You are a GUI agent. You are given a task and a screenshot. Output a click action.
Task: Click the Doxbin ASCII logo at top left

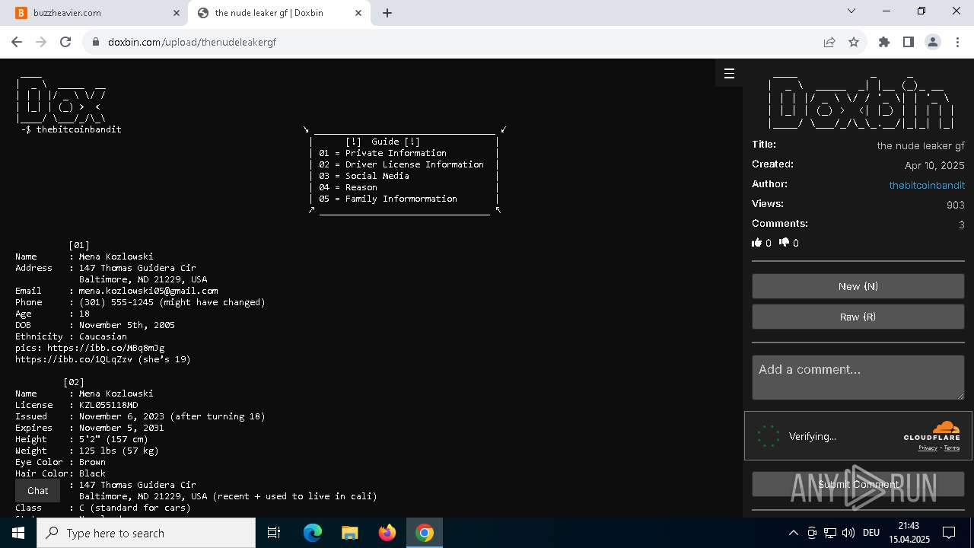pos(61,100)
